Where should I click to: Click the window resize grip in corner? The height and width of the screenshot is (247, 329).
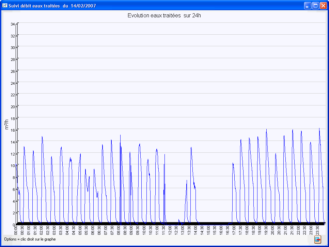click(x=326, y=244)
